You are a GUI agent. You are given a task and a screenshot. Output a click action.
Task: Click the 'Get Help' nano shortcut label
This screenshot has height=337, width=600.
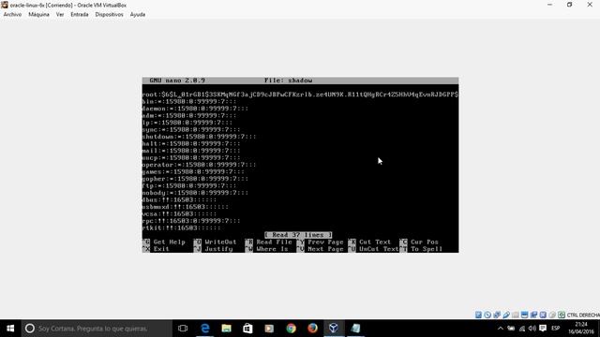pos(169,242)
